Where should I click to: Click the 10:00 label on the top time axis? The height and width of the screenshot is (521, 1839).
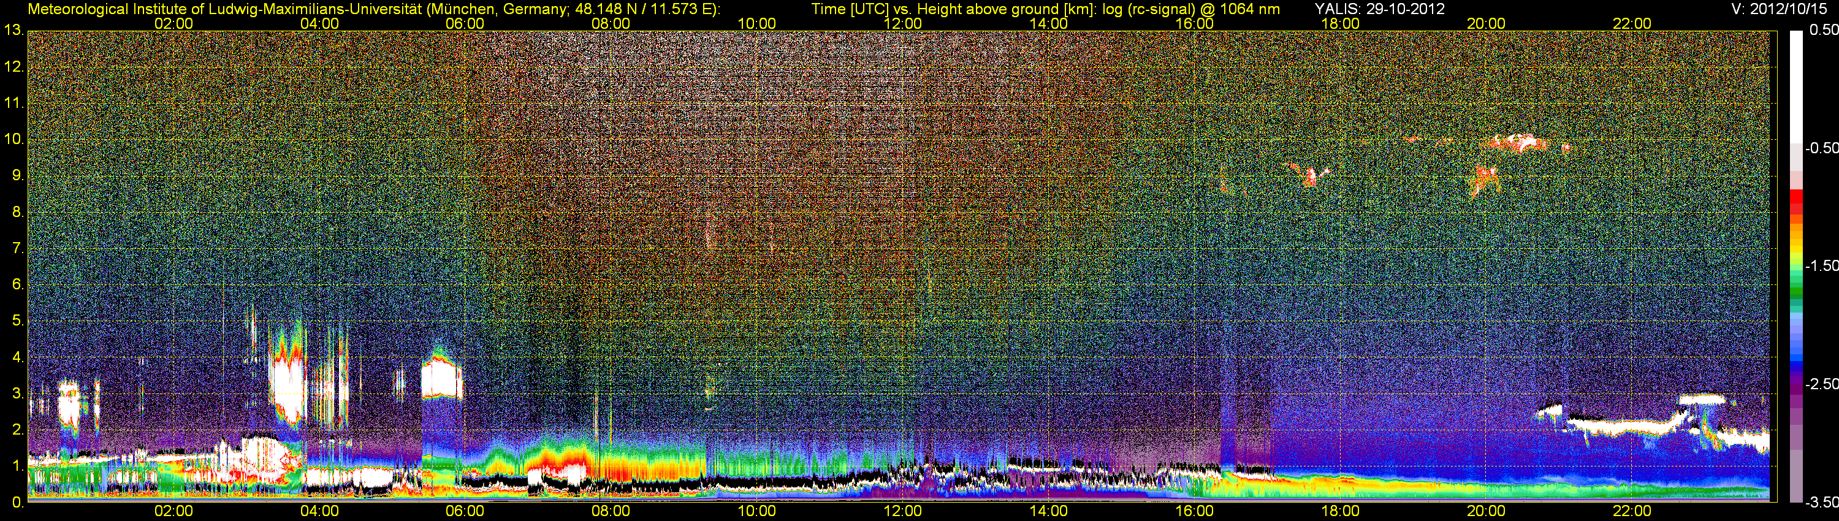pos(756,23)
